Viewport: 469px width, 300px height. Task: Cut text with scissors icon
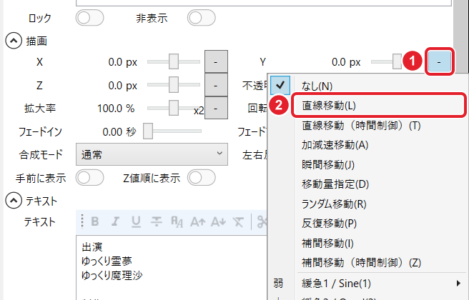(x=262, y=221)
